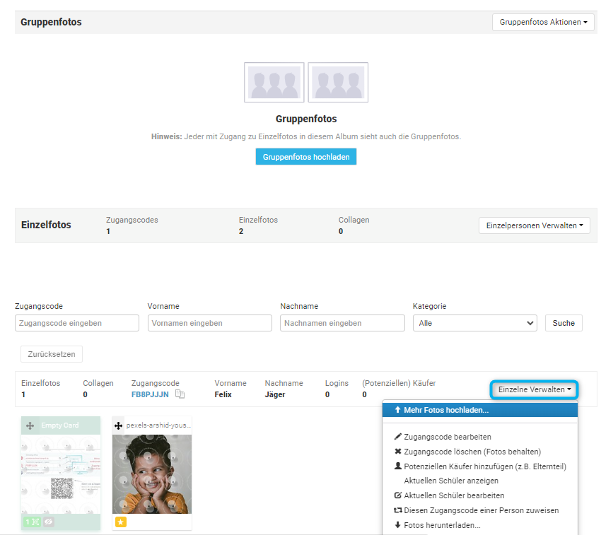
Task: Click the Empty Card title text
Action: [60, 425]
